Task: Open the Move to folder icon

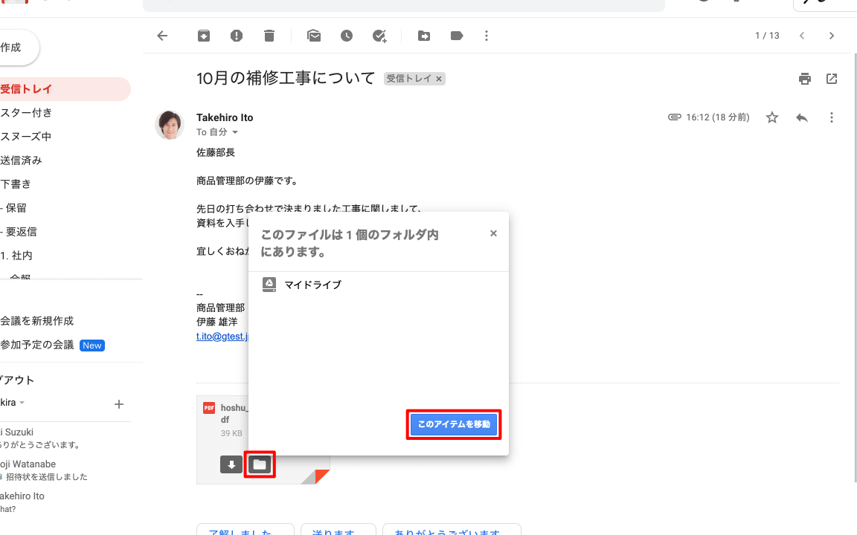Action: pyautogui.click(x=424, y=36)
